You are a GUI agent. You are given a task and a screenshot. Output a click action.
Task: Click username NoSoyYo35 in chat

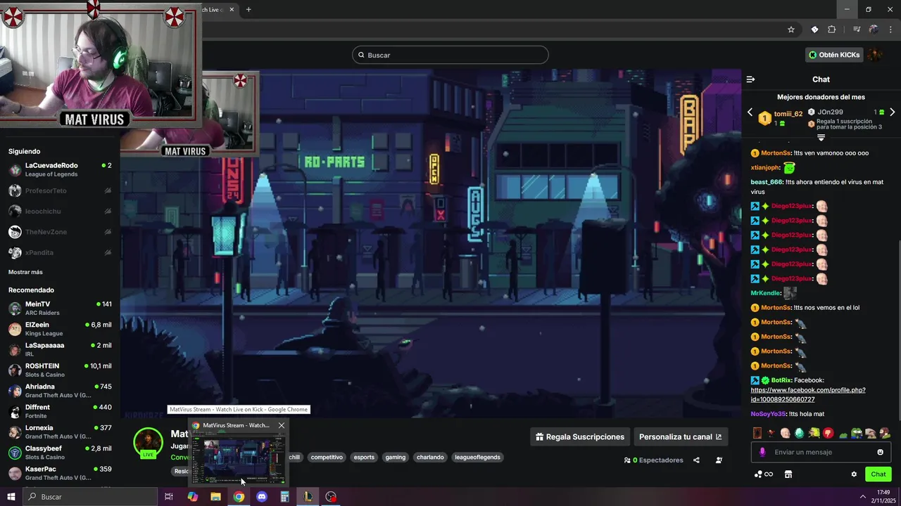pos(768,414)
